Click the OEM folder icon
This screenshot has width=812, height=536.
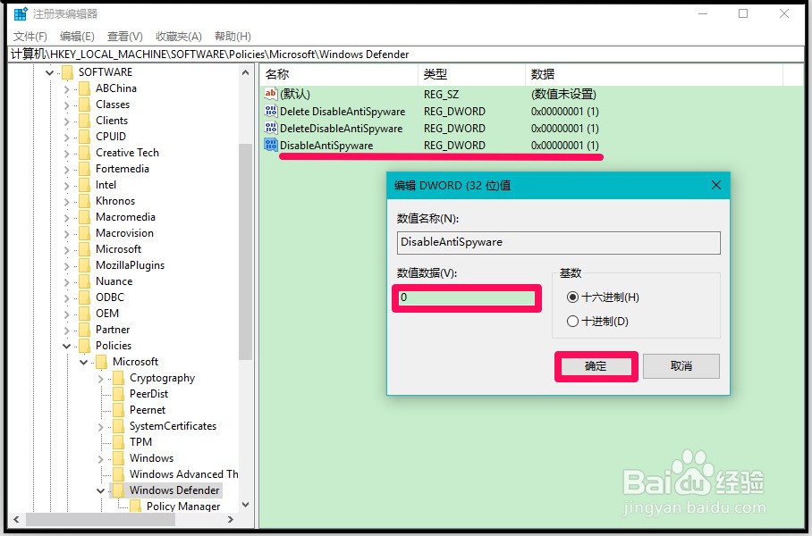84,314
